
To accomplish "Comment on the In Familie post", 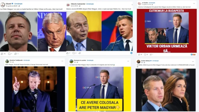I will point(145,54).
